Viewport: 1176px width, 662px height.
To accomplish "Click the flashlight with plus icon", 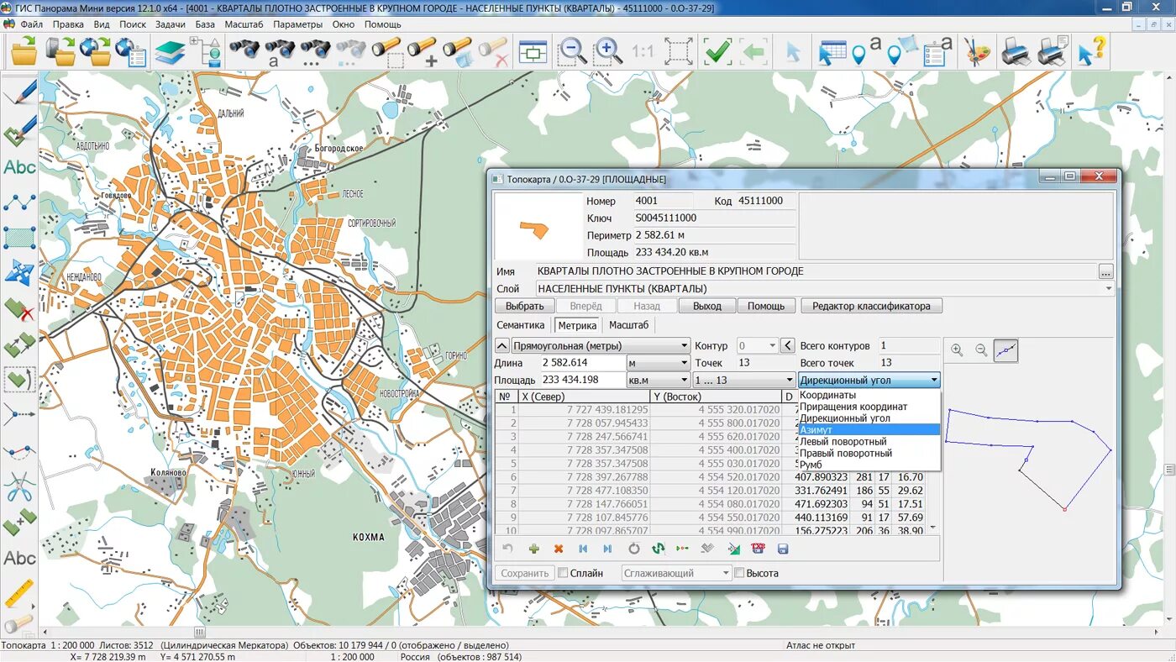I will pos(423,51).
